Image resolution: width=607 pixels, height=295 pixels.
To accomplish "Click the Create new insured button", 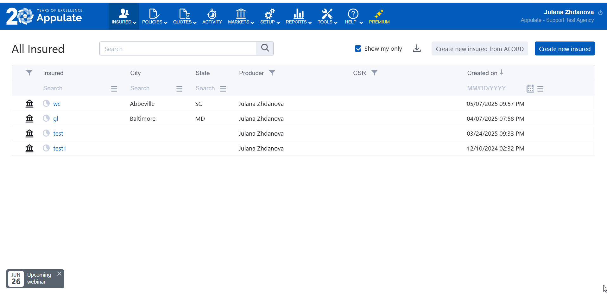I will [564, 48].
